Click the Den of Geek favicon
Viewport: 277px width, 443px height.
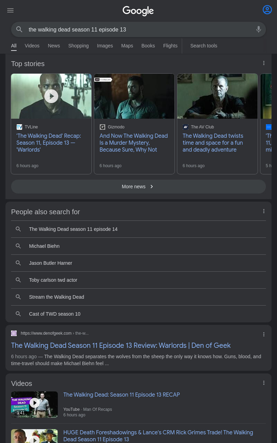click(x=14, y=333)
